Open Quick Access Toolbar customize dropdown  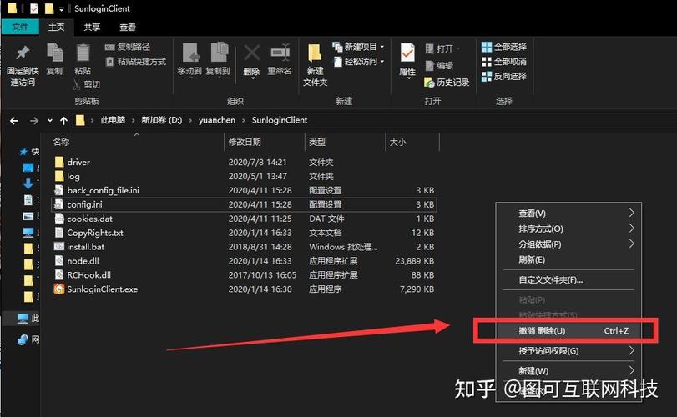(61, 9)
